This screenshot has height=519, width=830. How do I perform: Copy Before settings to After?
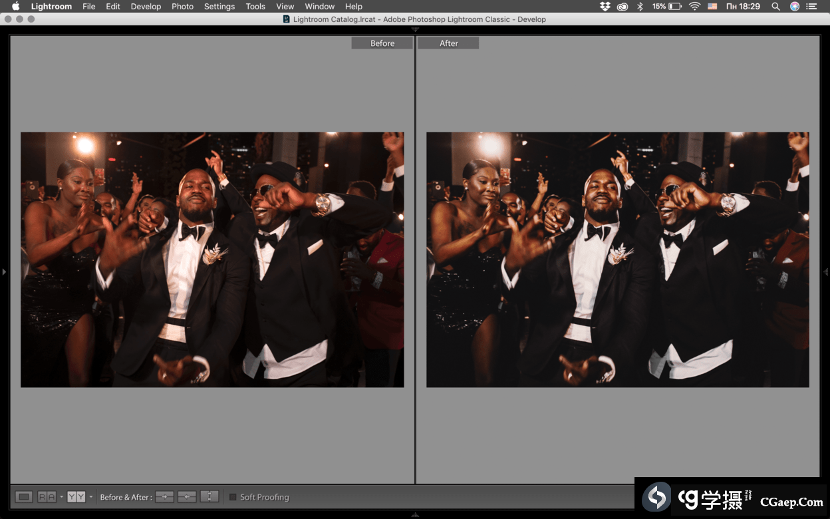tap(164, 497)
